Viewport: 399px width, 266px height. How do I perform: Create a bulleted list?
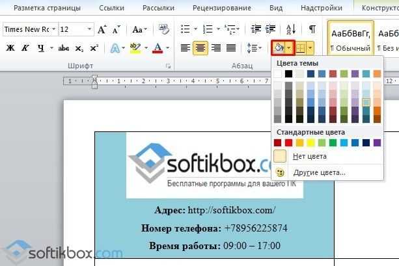point(186,29)
